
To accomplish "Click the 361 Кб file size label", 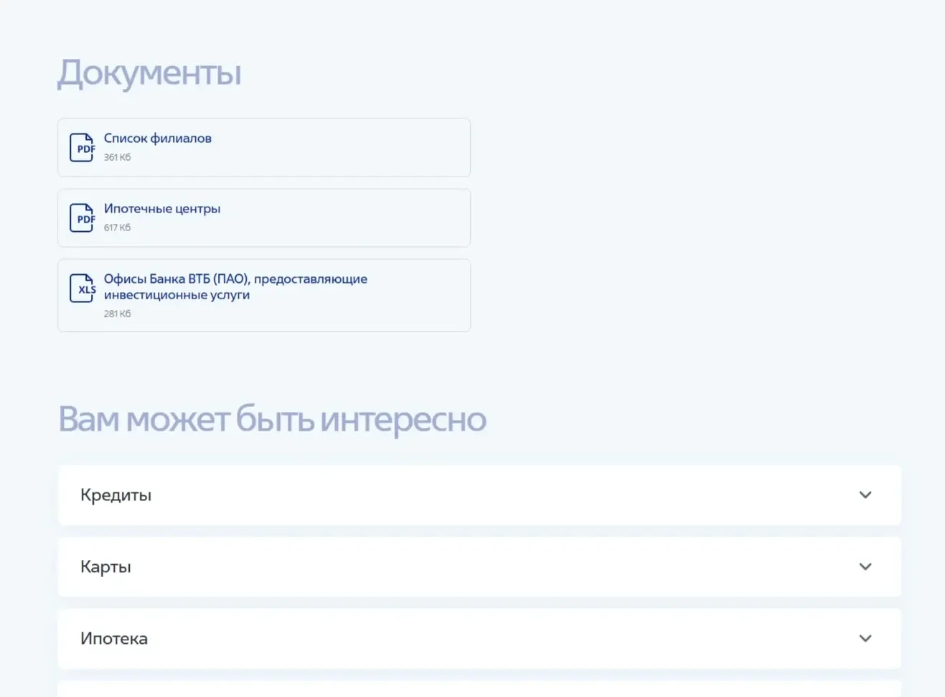I will [117, 157].
